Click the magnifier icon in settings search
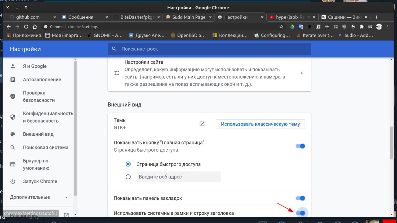This screenshot has width=397, height=223. 114,49
